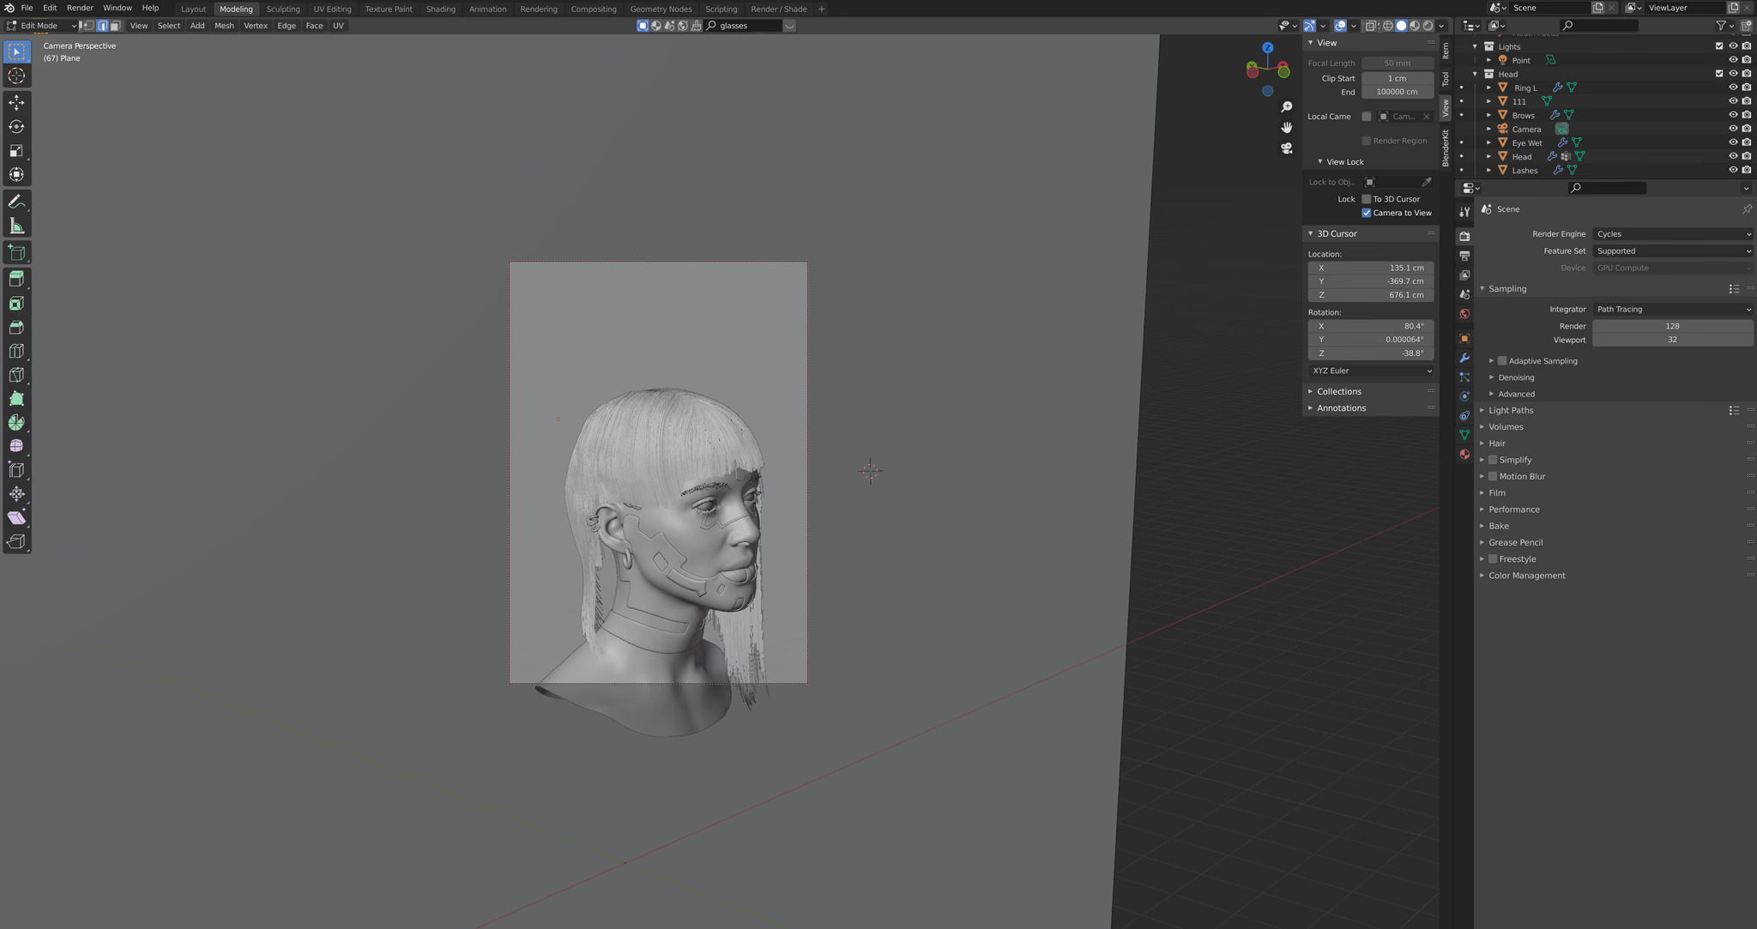Open the Feature Set dropdown
The image size is (1757, 929).
[1673, 251]
